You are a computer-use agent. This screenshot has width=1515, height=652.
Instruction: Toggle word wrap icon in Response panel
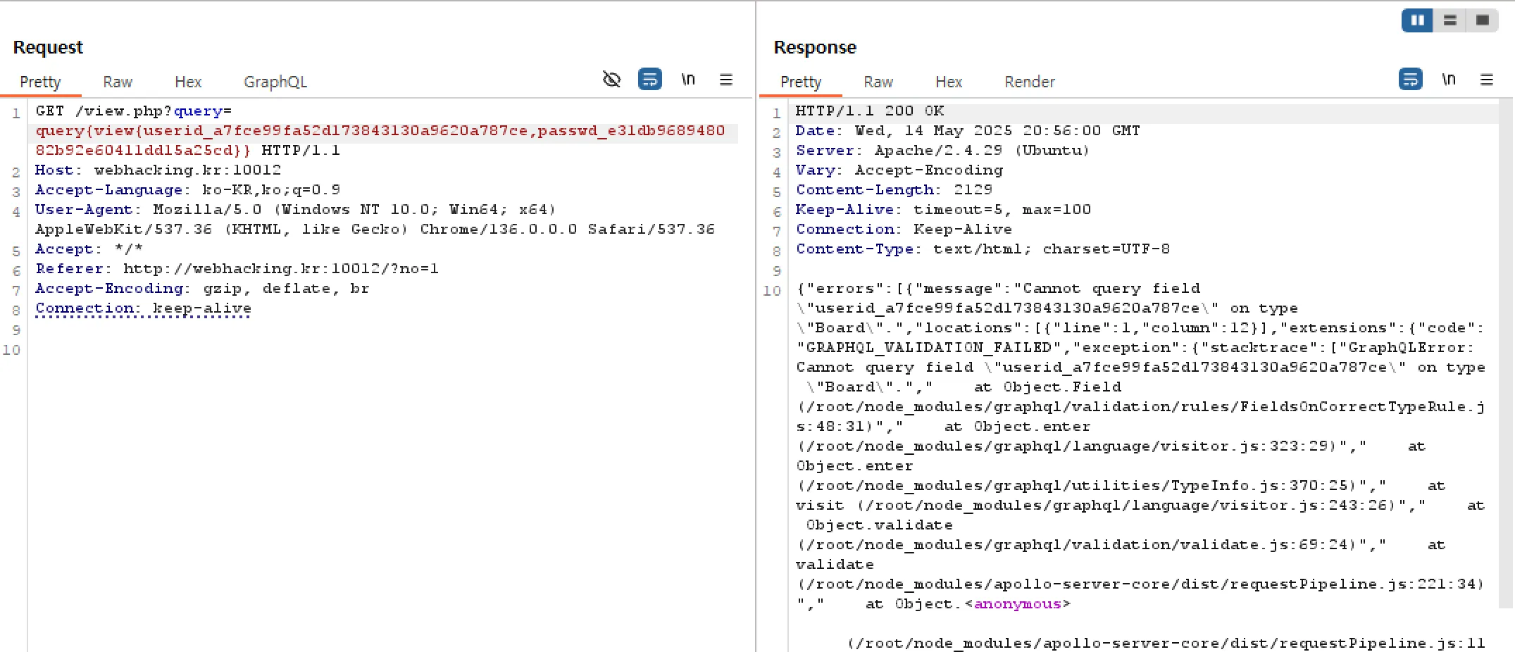1410,79
